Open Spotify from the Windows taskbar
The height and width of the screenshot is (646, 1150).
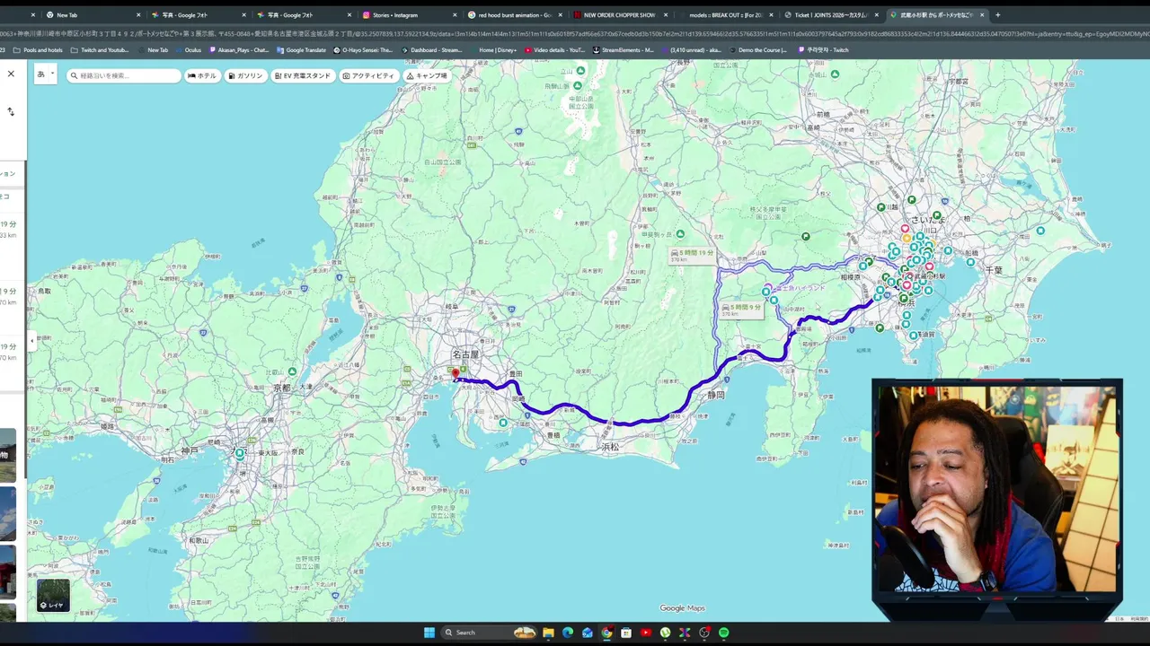pyautogui.click(x=723, y=633)
